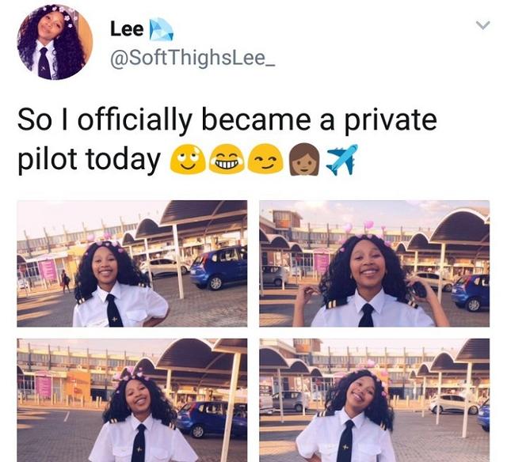Click the smirking face emoji
This screenshot has height=462, width=507.
pos(266,160)
